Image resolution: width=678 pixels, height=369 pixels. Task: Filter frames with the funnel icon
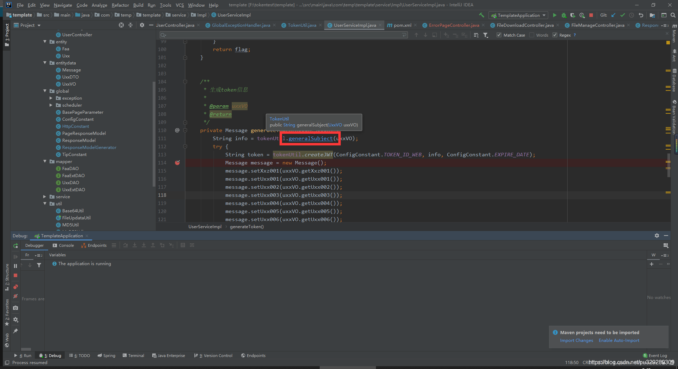point(39,265)
